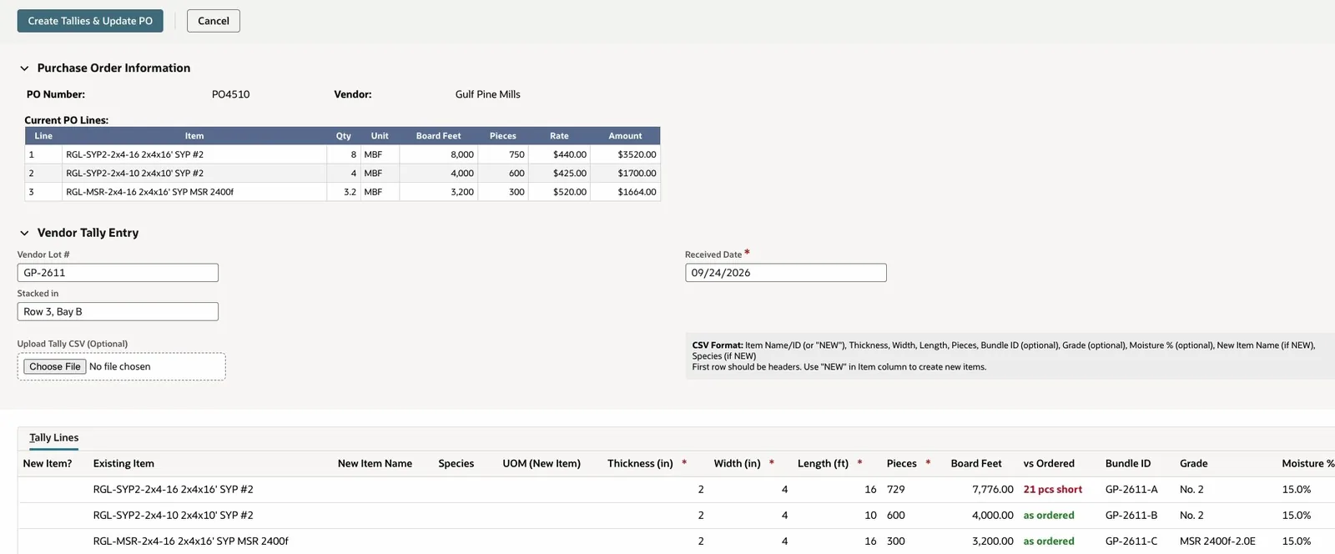Collapse Purchase Order Information section

[x=24, y=68]
